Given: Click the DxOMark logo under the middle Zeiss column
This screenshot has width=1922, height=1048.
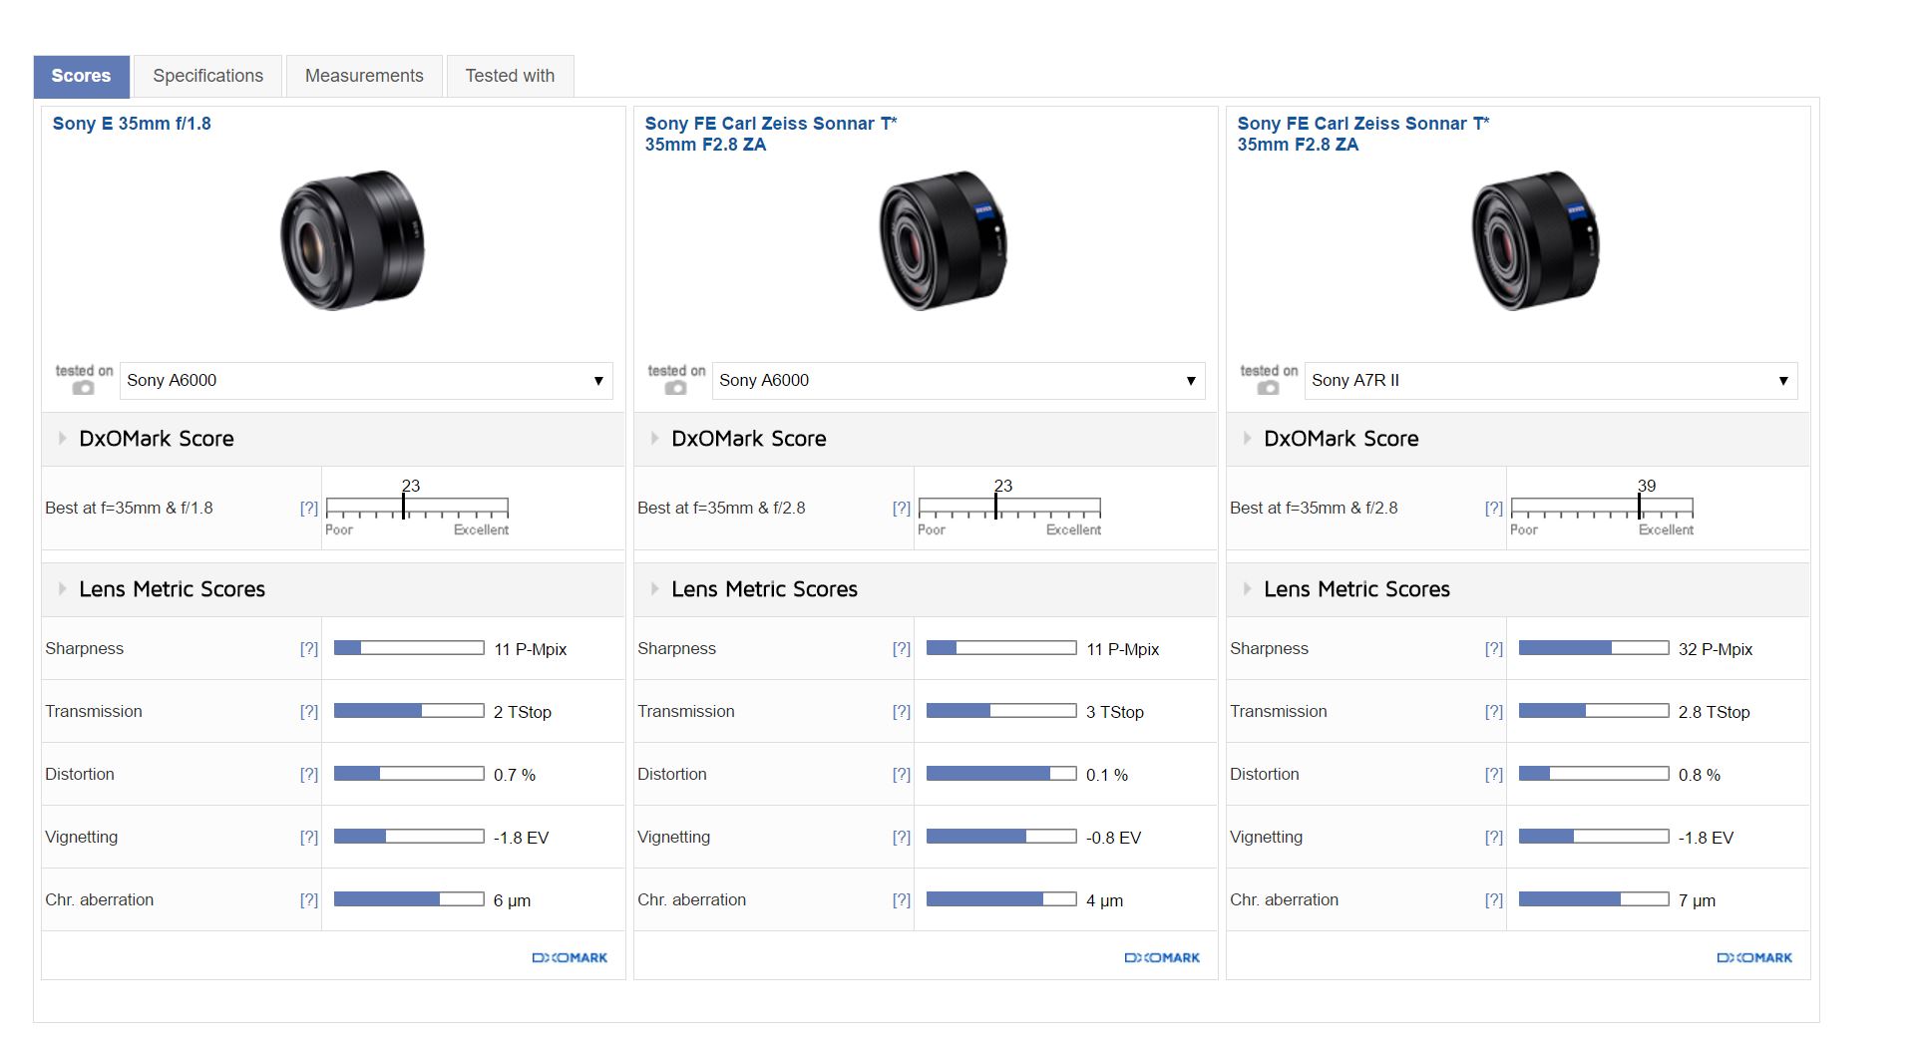Looking at the screenshot, I should [x=1162, y=957].
